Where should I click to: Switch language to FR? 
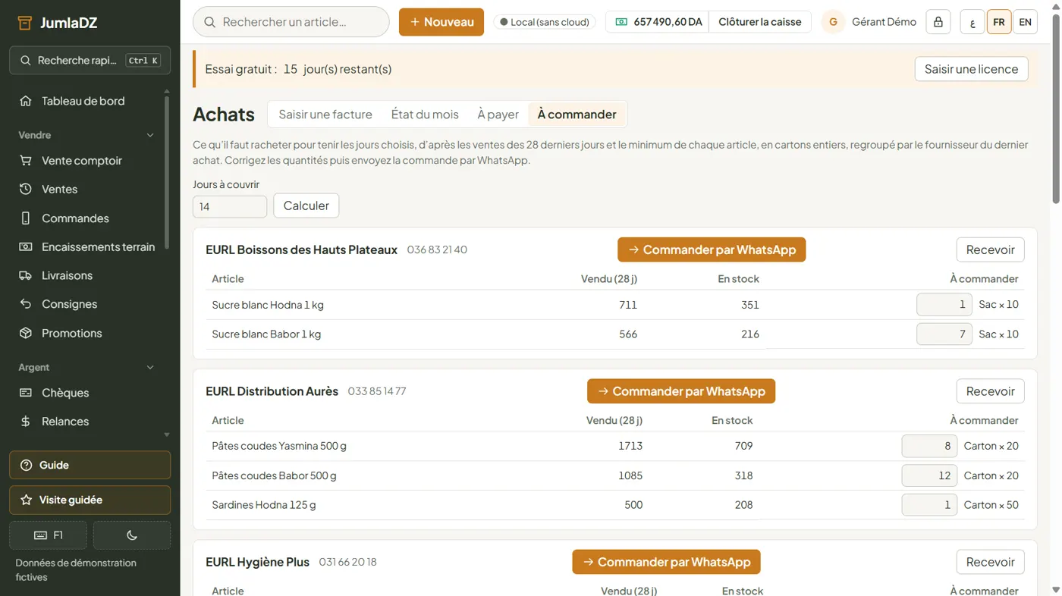click(x=999, y=22)
